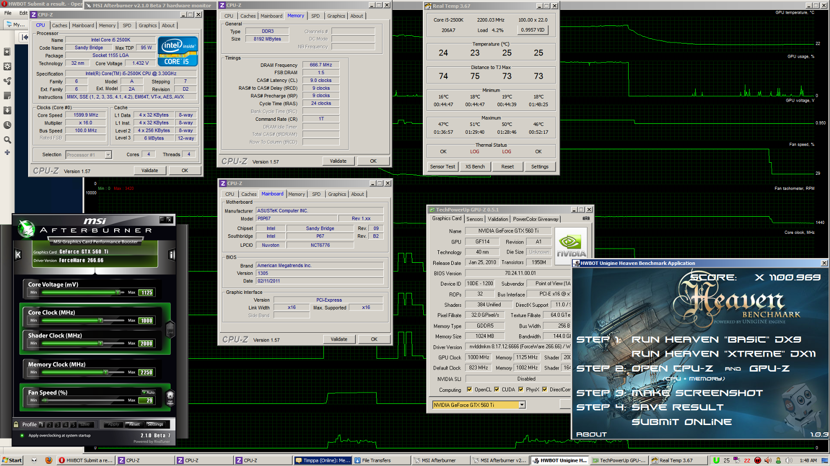Open the Validation tab in GPU-Z

(498, 219)
